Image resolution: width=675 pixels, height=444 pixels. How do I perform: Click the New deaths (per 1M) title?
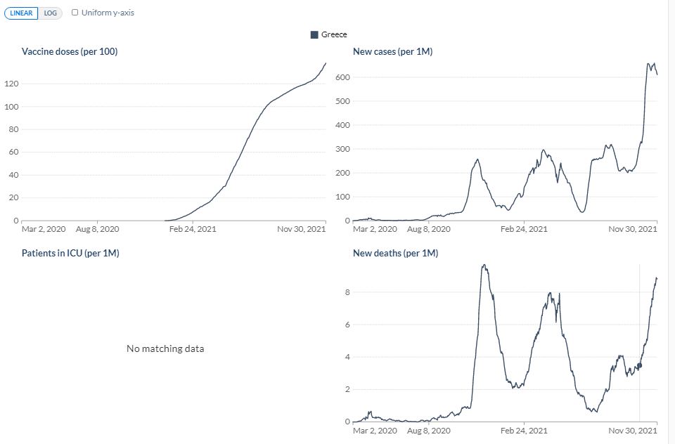coord(396,253)
